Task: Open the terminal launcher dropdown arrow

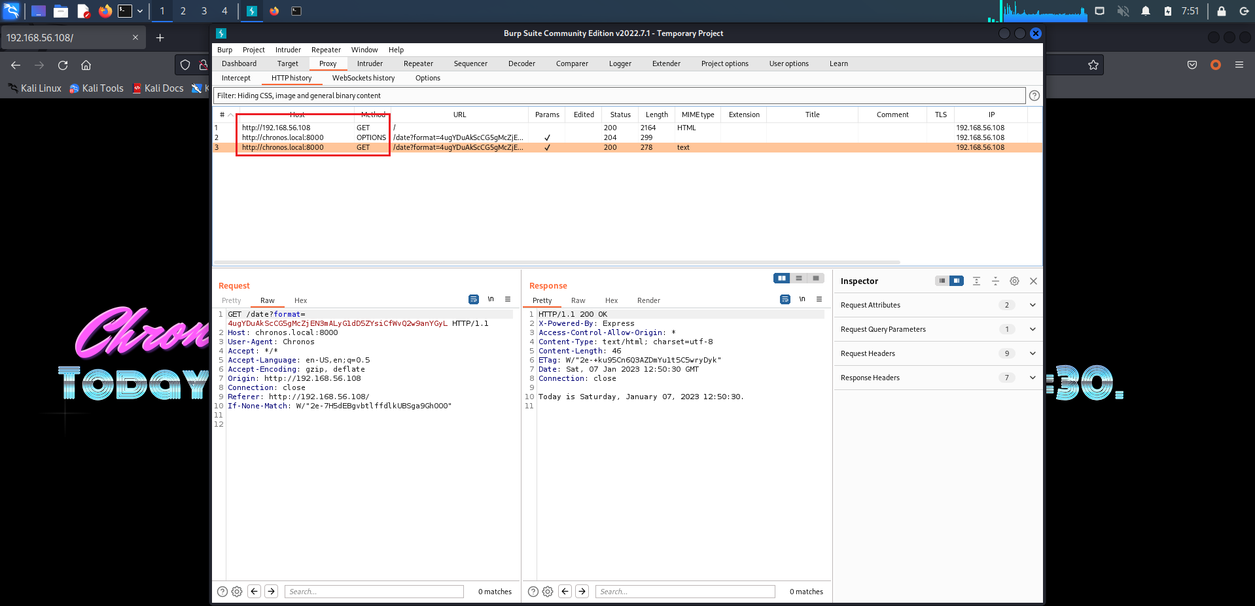Action: click(140, 11)
